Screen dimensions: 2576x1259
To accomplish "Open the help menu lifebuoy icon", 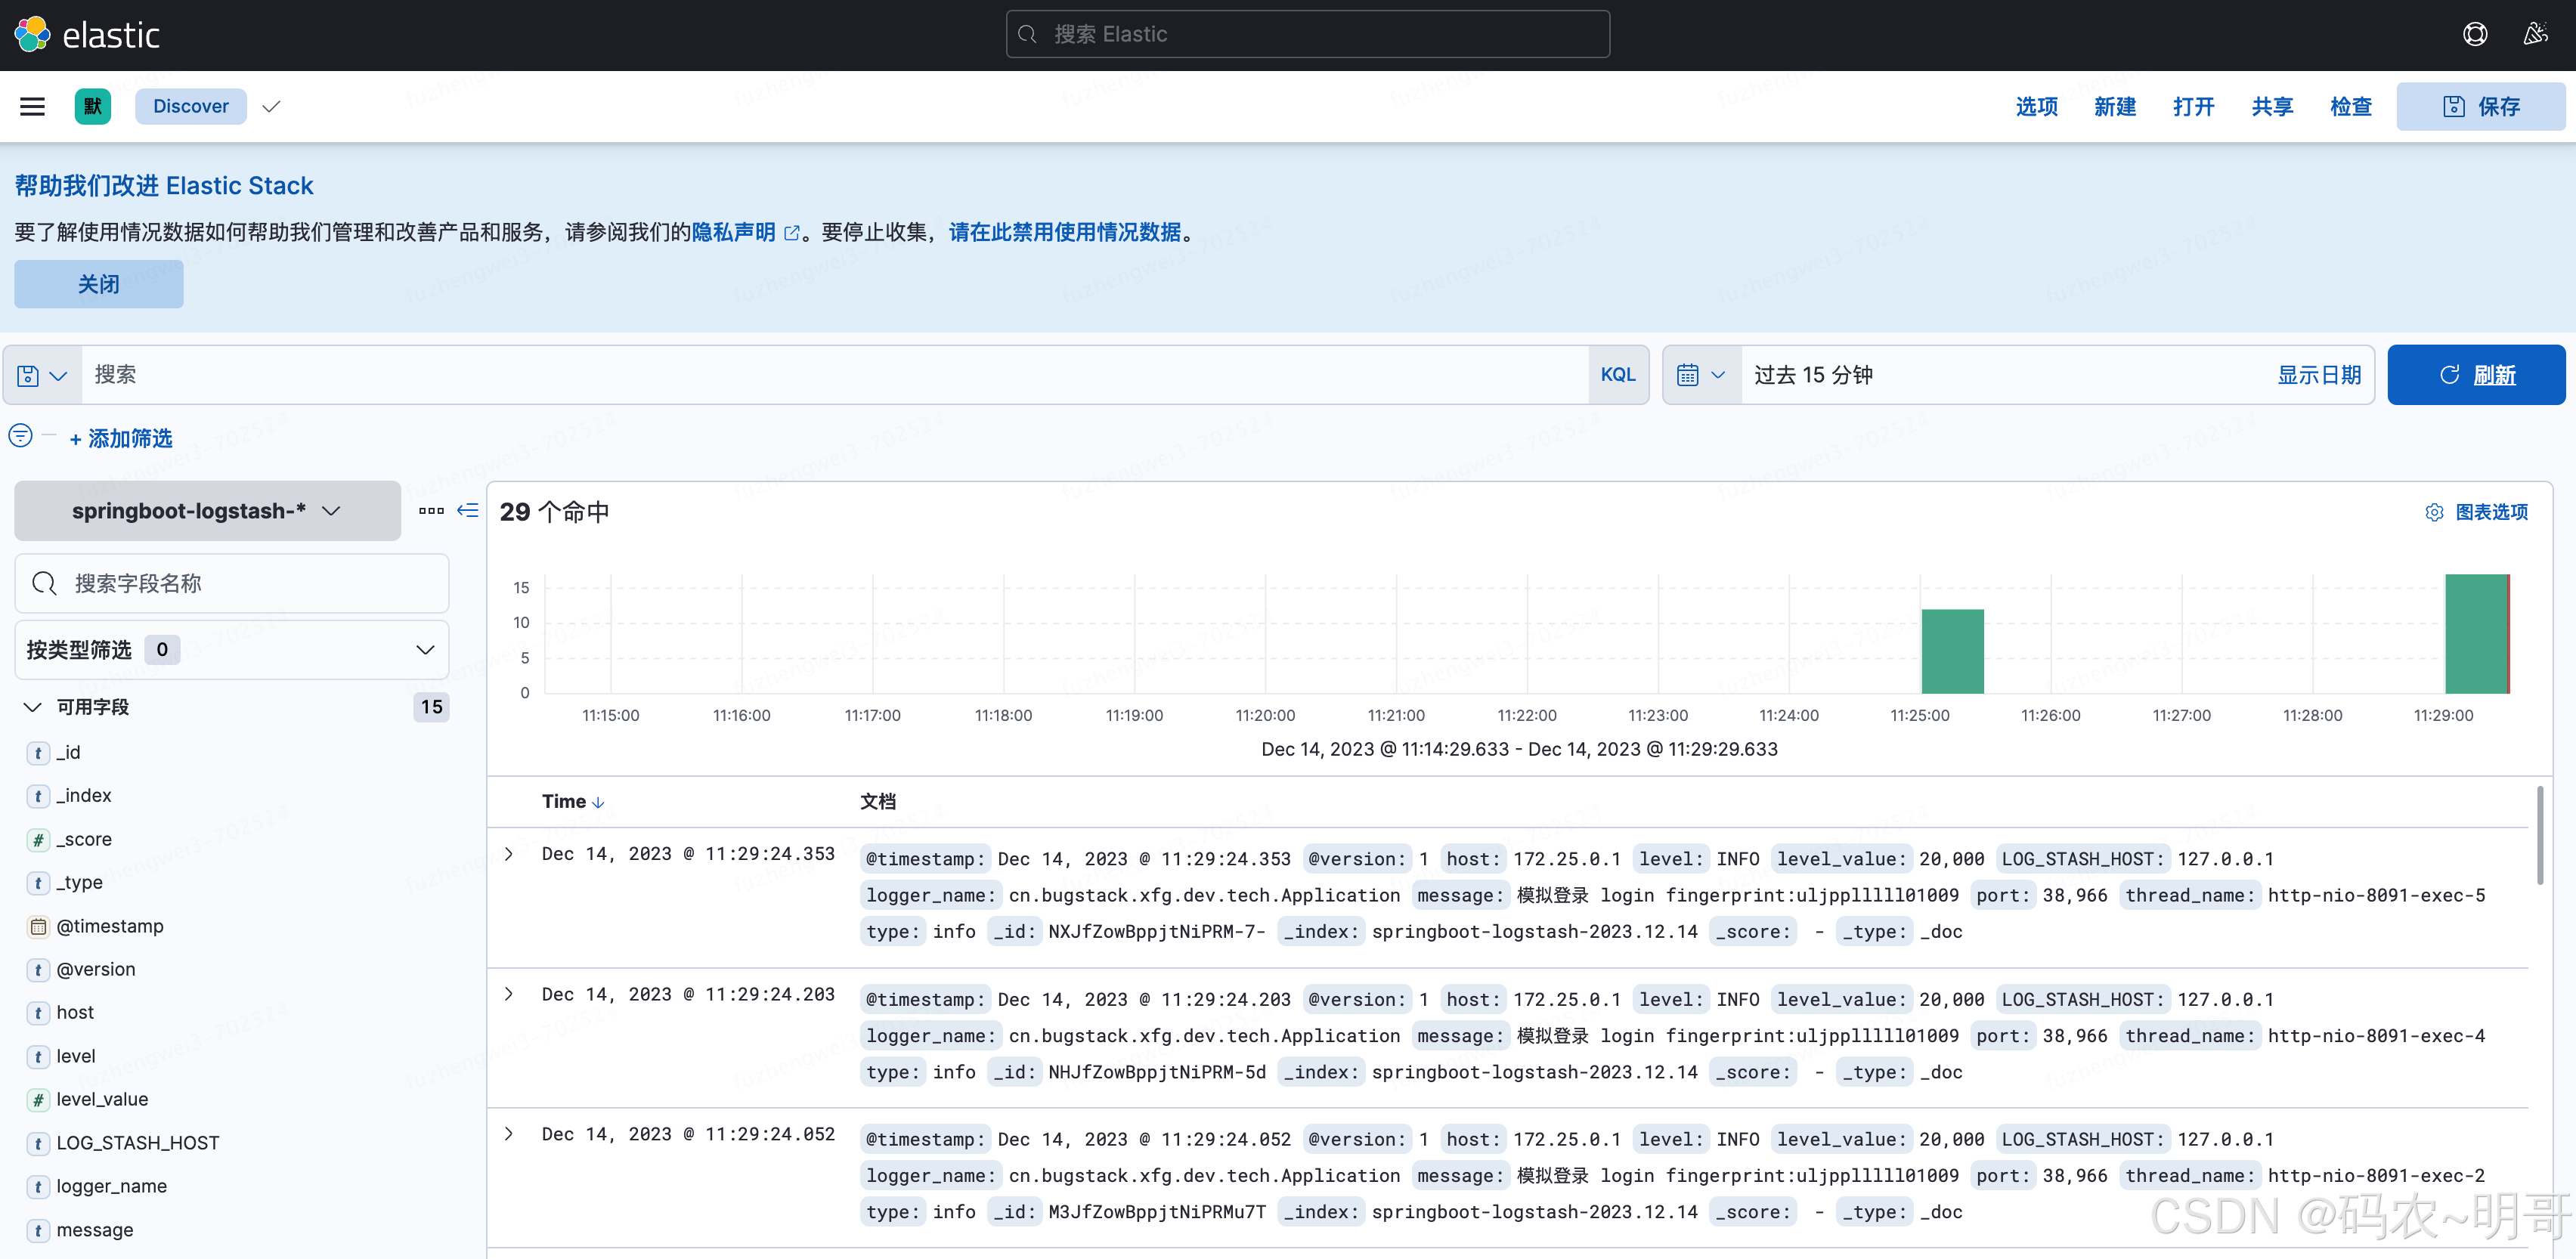I will click(x=2474, y=35).
